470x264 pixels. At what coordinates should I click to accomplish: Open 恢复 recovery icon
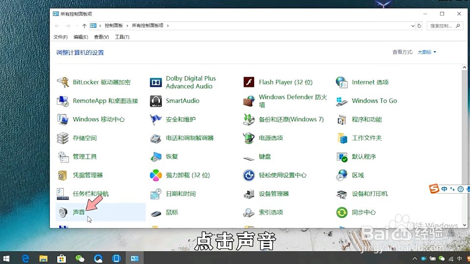(156, 156)
